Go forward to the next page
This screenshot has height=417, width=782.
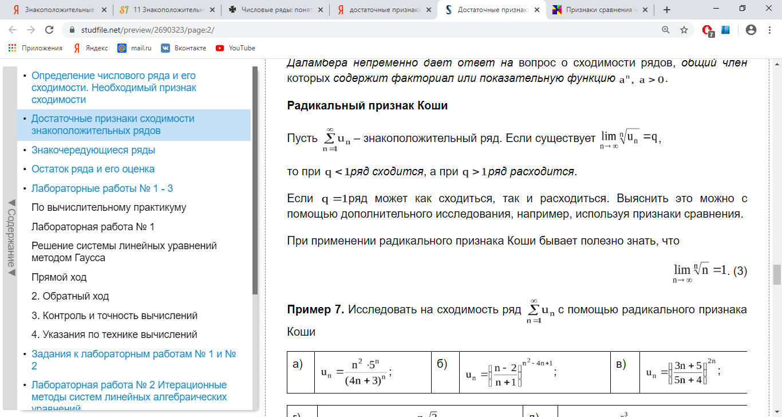tap(31, 30)
